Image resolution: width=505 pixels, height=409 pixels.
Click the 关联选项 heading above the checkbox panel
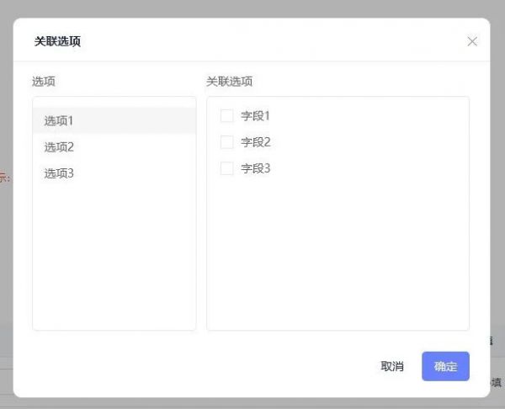(229, 82)
